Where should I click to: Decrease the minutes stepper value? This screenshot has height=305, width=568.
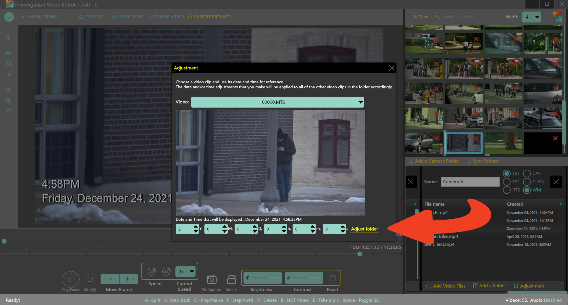[313, 231]
